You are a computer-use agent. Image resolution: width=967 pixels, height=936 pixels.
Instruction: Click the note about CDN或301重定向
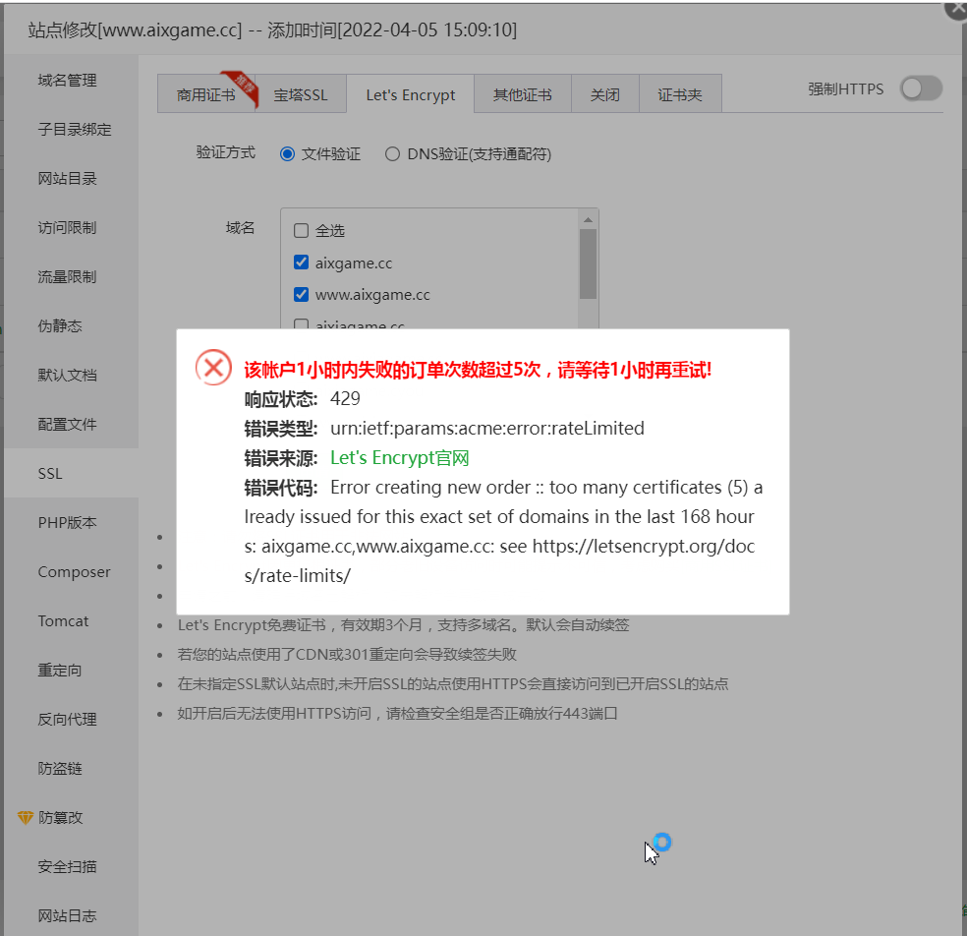tap(347, 655)
